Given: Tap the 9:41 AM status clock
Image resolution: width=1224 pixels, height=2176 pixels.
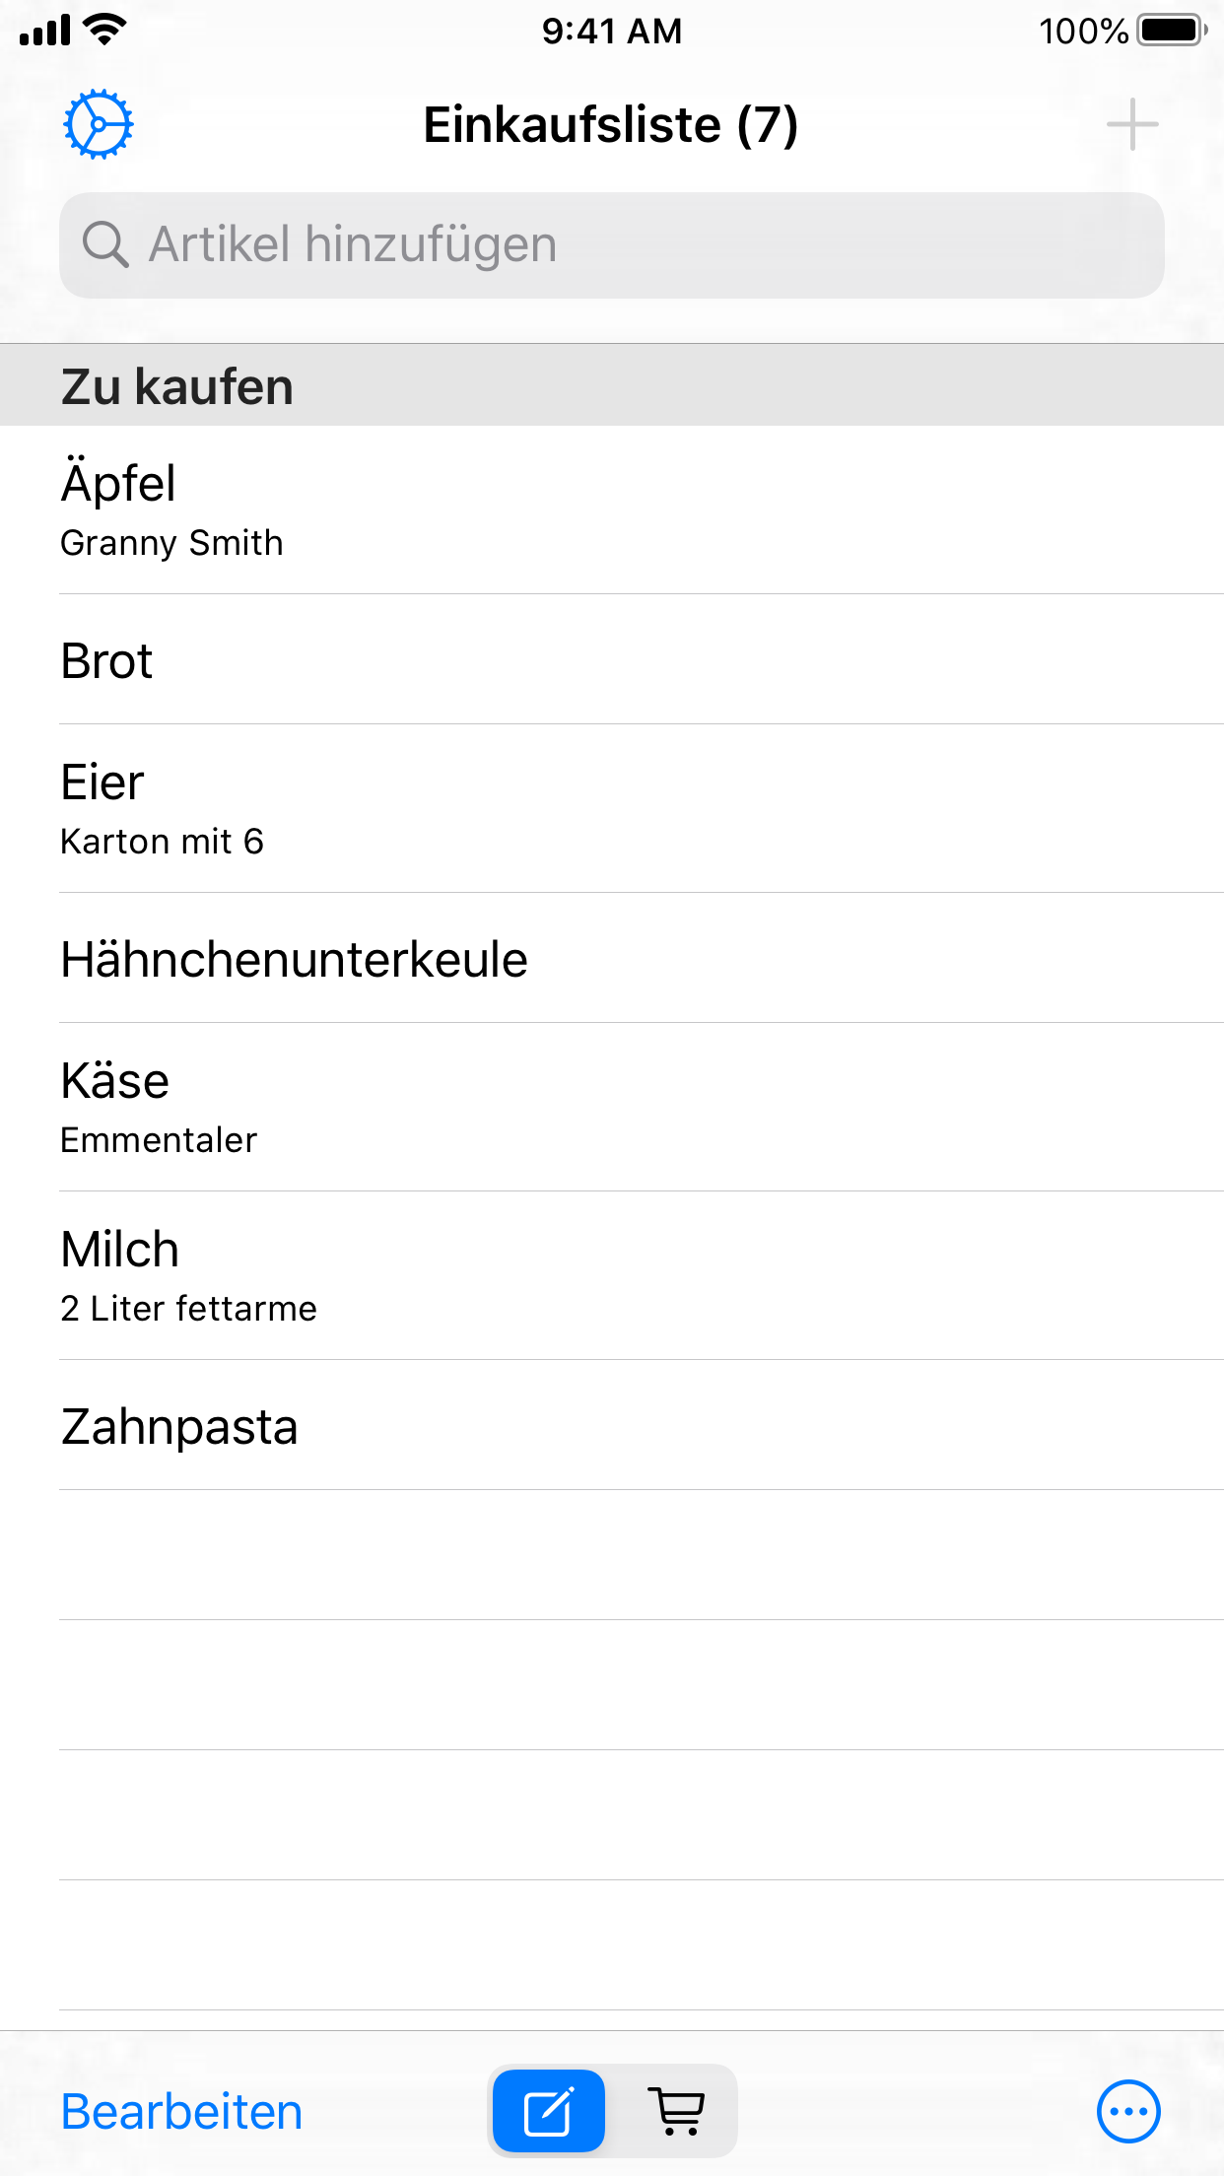Looking at the screenshot, I should pos(611,31).
